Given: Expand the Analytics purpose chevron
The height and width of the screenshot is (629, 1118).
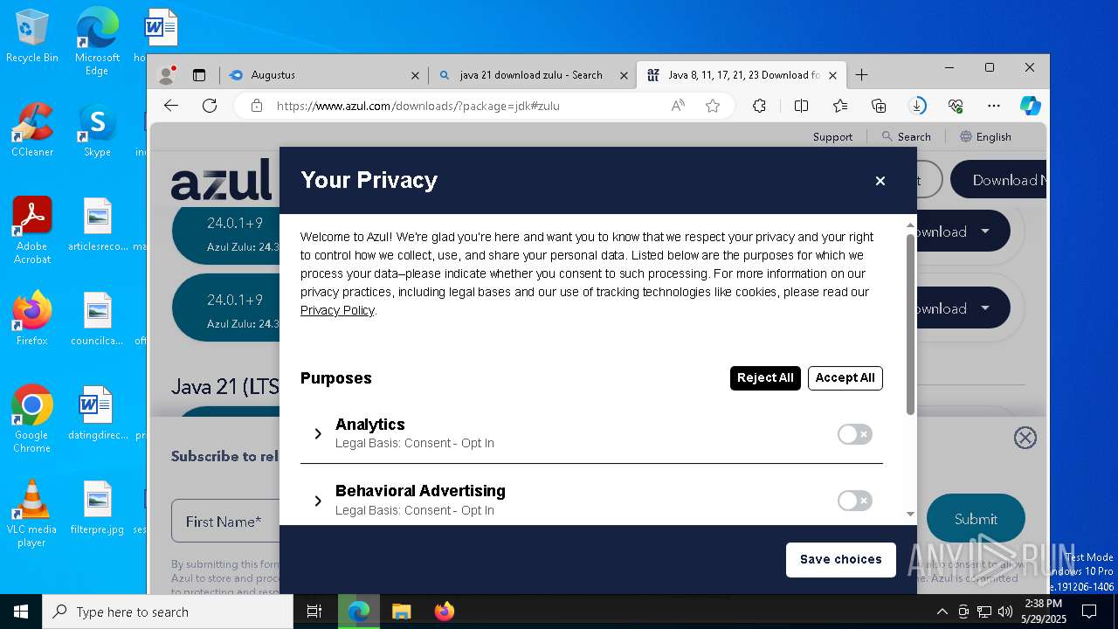Looking at the screenshot, I should tap(318, 434).
